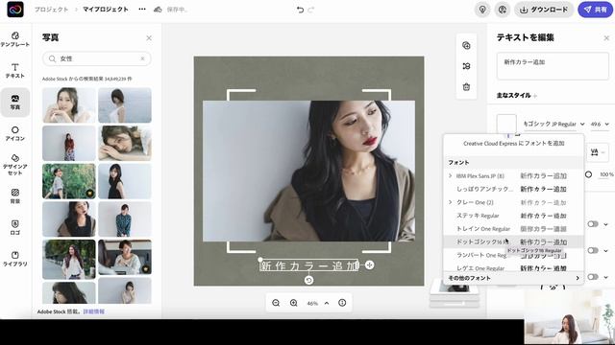The height and width of the screenshot is (345, 615).
Task: Select stock photo of woman among green trees
Action: 68,181
